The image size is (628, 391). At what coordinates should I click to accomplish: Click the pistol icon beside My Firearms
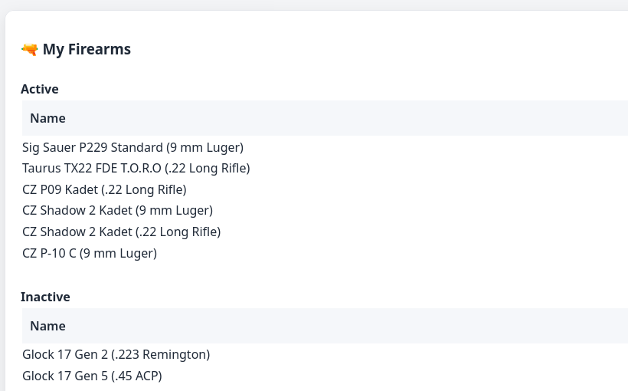[29, 50]
